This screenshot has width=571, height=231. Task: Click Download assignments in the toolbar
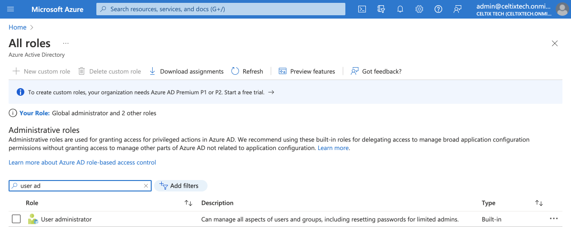[187, 71]
